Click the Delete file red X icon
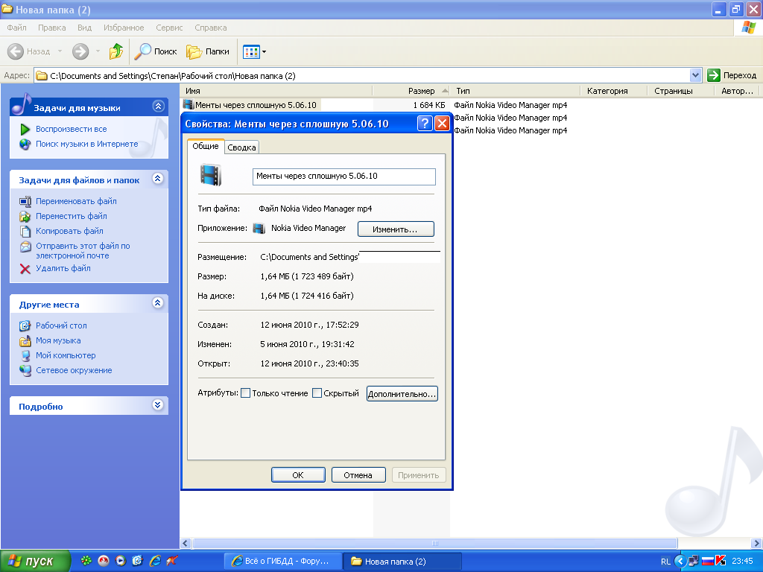 [25, 268]
